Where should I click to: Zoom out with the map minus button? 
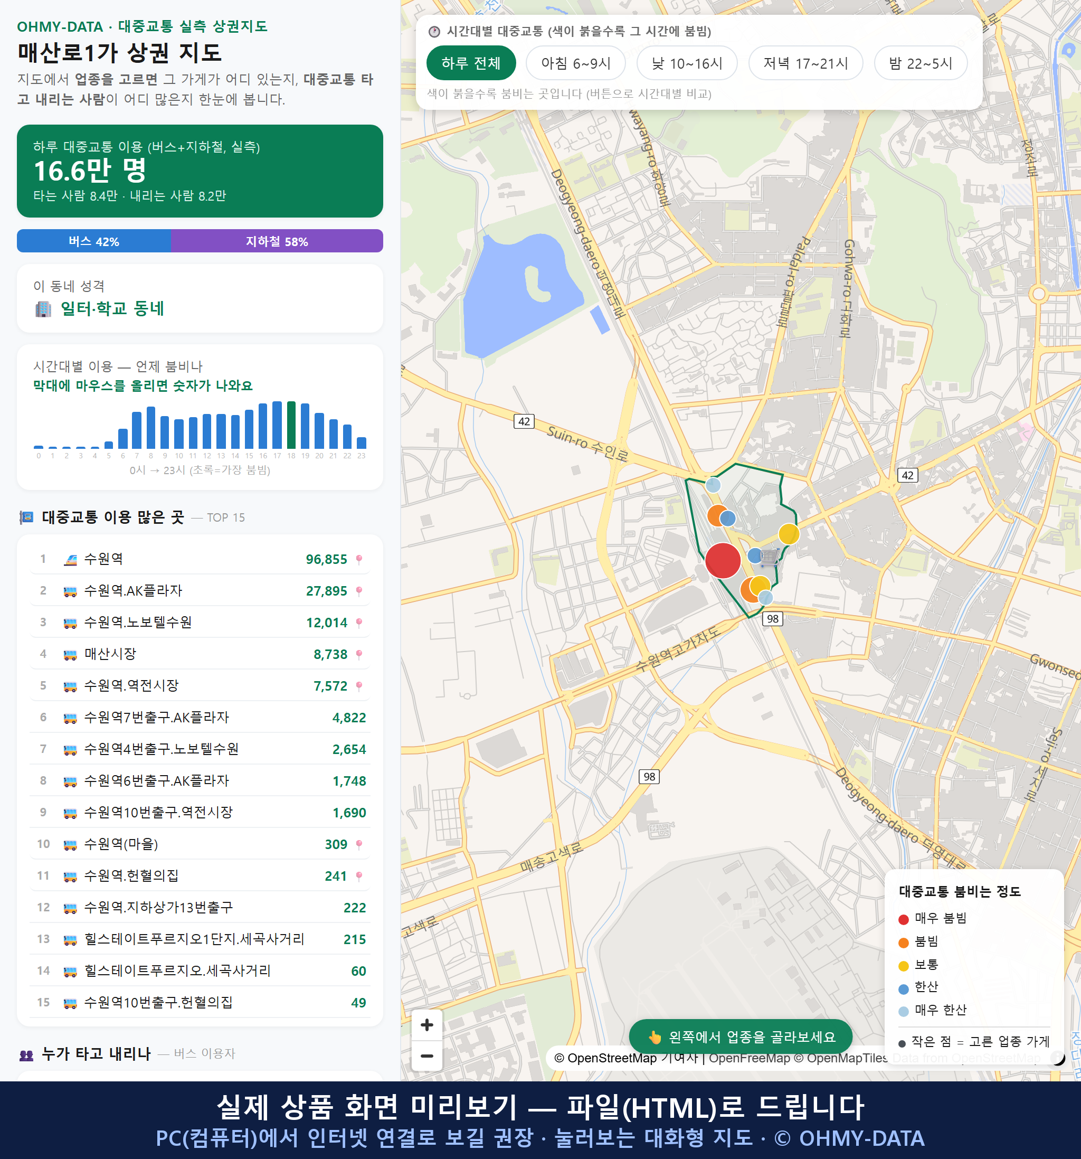point(426,1055)
